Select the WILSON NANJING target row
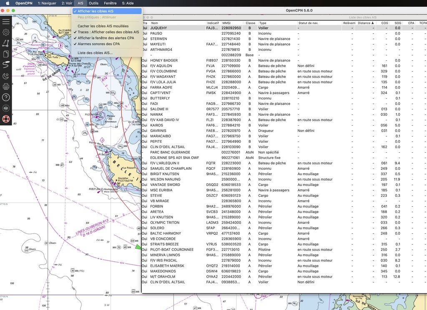The height and width of the screenshot is (310, 427). 284,179
